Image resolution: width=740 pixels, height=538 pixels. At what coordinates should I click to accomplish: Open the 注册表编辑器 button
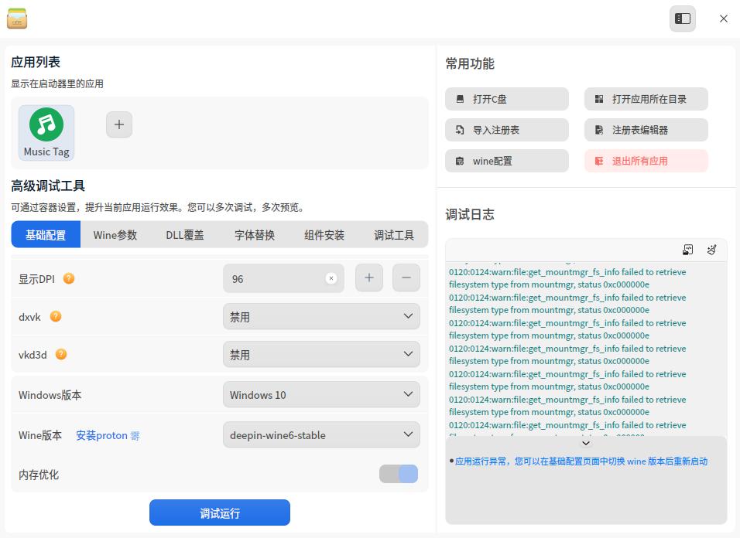tap(646, 130)
